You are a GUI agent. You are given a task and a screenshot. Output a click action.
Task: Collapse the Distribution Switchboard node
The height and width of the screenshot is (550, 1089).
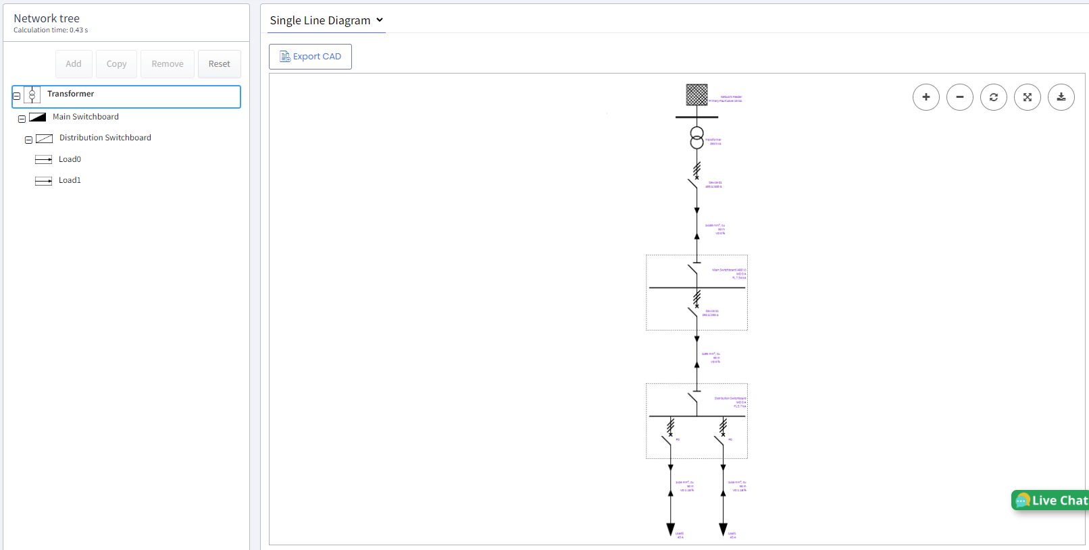28,140
